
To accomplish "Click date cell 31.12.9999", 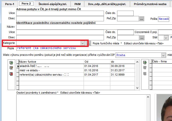I will click(x=122, y=75).
